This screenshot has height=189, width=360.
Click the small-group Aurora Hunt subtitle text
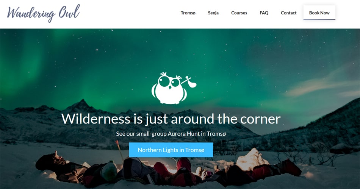171,134
